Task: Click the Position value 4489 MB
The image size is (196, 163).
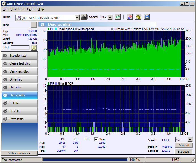Action: pyautogui.click(x=167, y=147)
